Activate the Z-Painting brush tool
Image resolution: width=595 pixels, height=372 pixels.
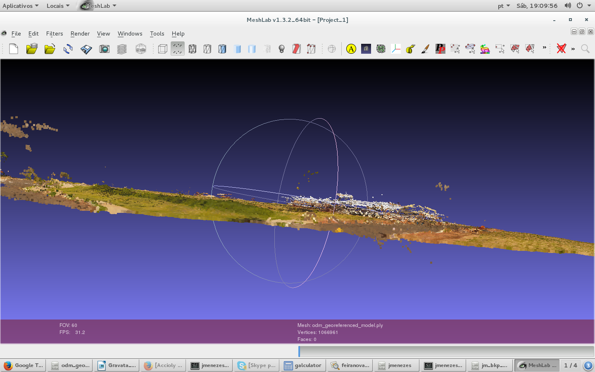click(x=425, y=49)
